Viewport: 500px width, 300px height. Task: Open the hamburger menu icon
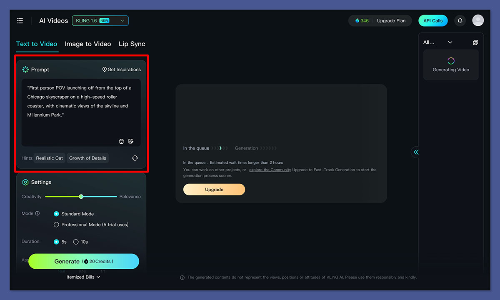click(20, 20)
